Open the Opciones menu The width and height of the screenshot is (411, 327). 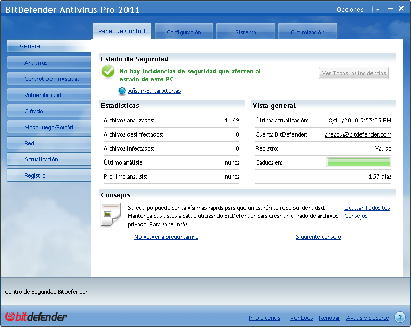coord(350,10)
